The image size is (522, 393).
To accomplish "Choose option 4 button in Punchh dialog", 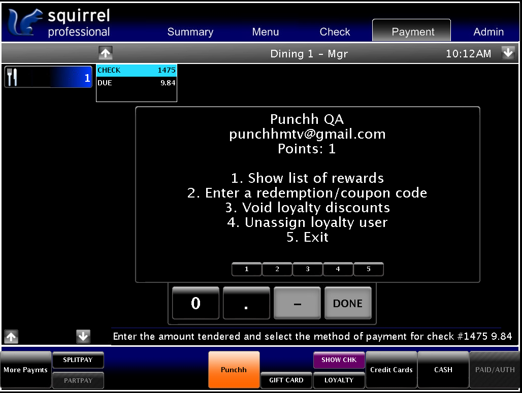I will pos(338,269).
